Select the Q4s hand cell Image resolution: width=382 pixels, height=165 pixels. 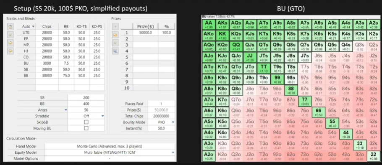pos(346,46)
